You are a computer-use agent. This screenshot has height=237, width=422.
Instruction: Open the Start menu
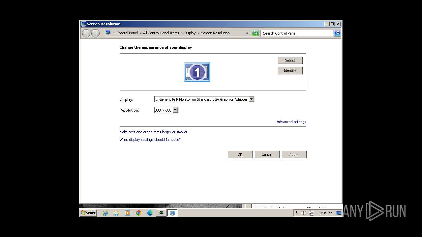coord(88,213)
